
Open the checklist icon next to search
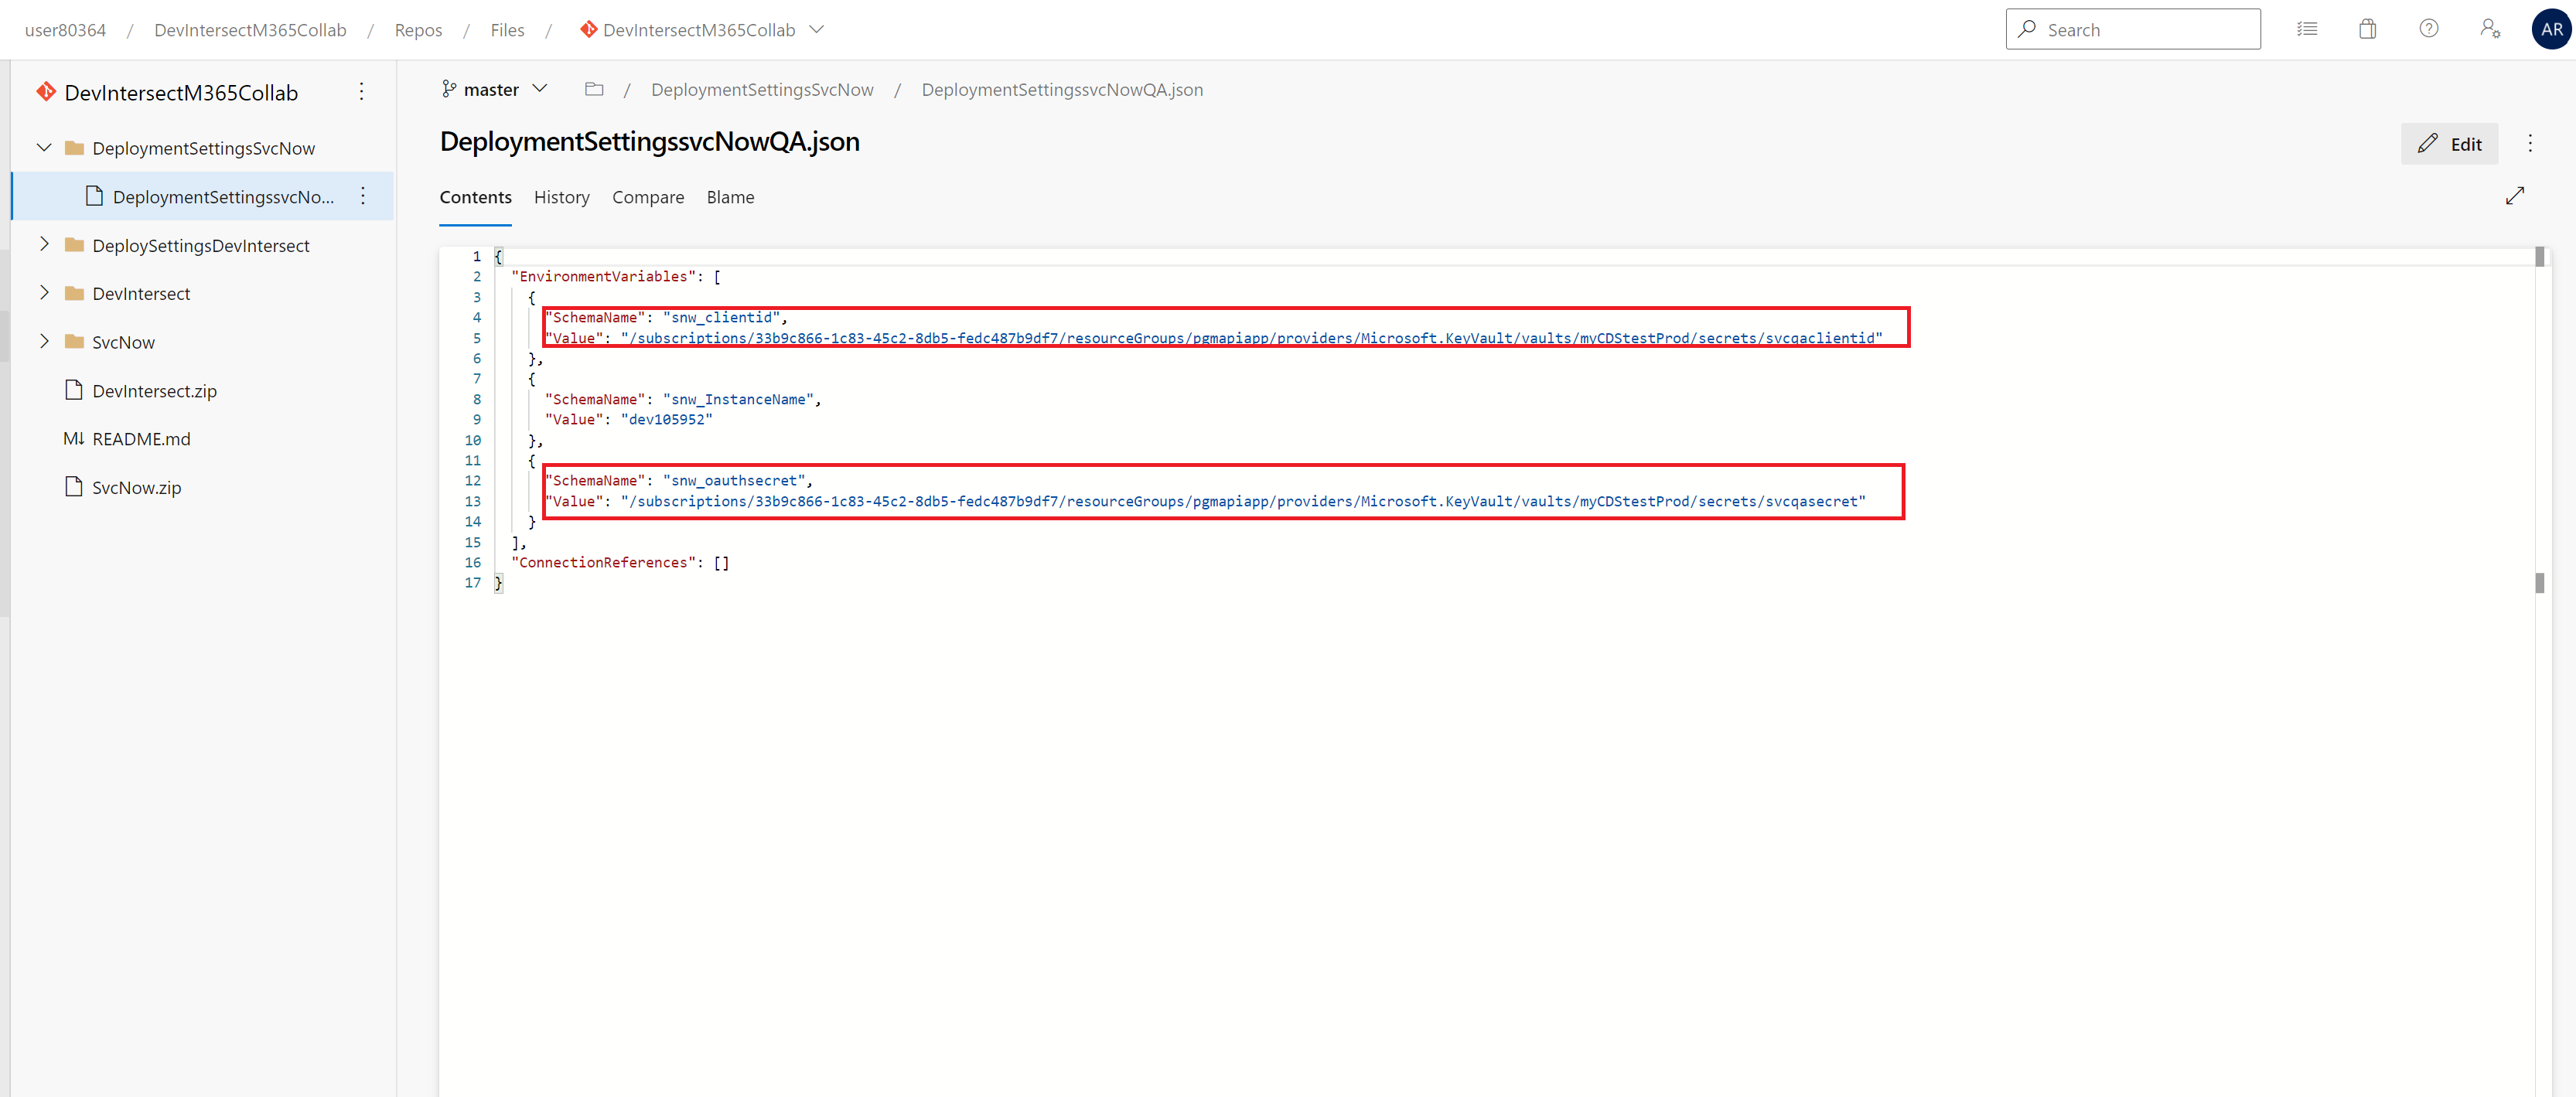[2307, 29]
